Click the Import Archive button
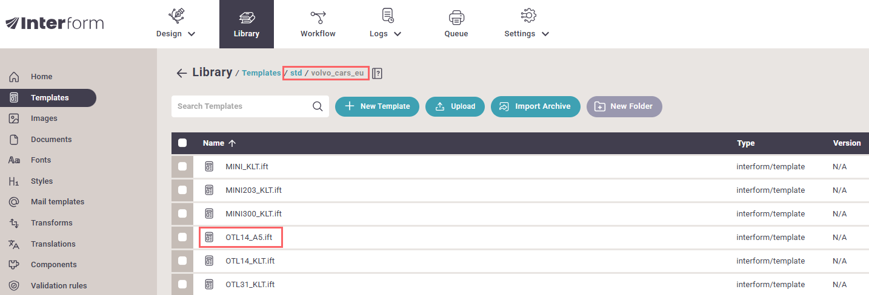This screenshot has width=869, height=295. coord(535,106)
